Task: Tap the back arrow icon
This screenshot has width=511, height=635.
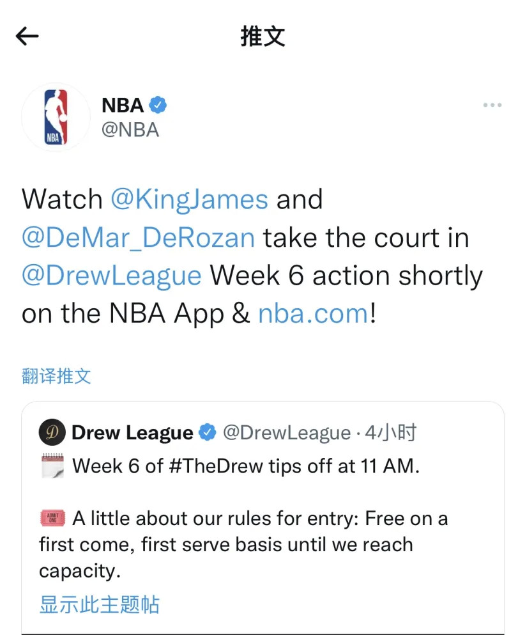Action: click(27, 36)
